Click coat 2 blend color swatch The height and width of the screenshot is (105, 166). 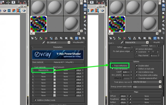tap(54, 73)
